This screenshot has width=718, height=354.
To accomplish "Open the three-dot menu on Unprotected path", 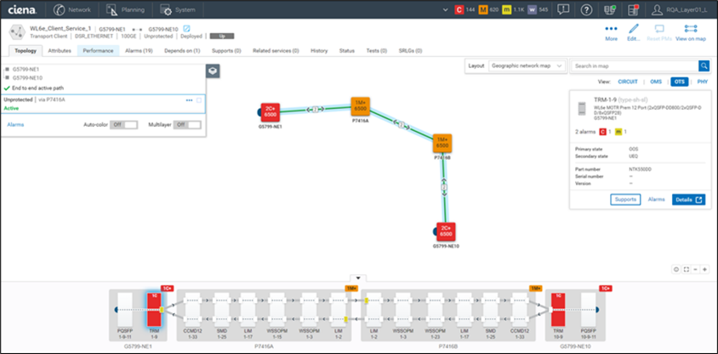I will coord(189,100).
